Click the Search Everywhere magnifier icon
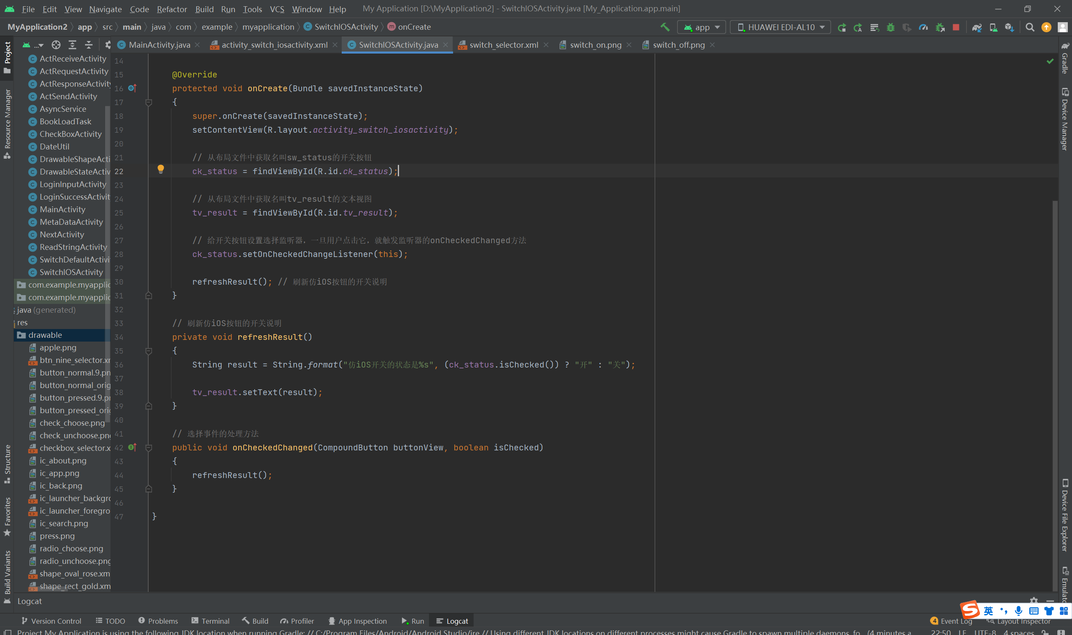 coord(1030,27)
